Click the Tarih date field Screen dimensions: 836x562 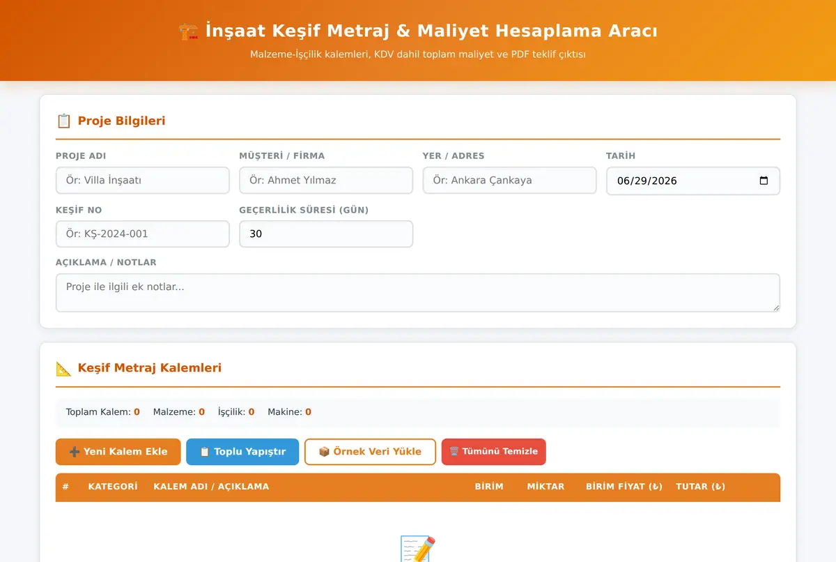(x=693, y=181)
